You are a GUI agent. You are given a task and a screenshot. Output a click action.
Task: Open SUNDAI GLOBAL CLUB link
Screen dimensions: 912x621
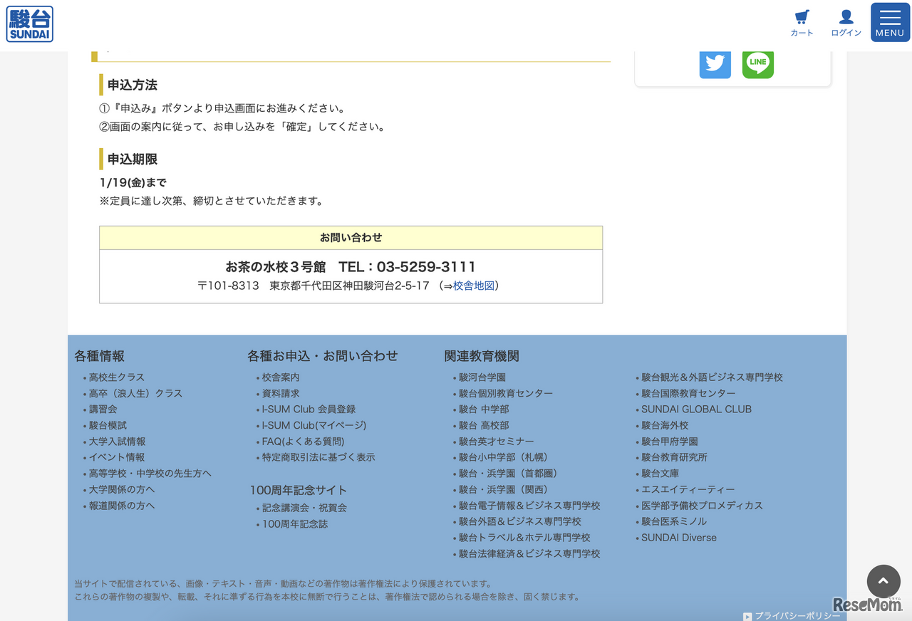695,409
